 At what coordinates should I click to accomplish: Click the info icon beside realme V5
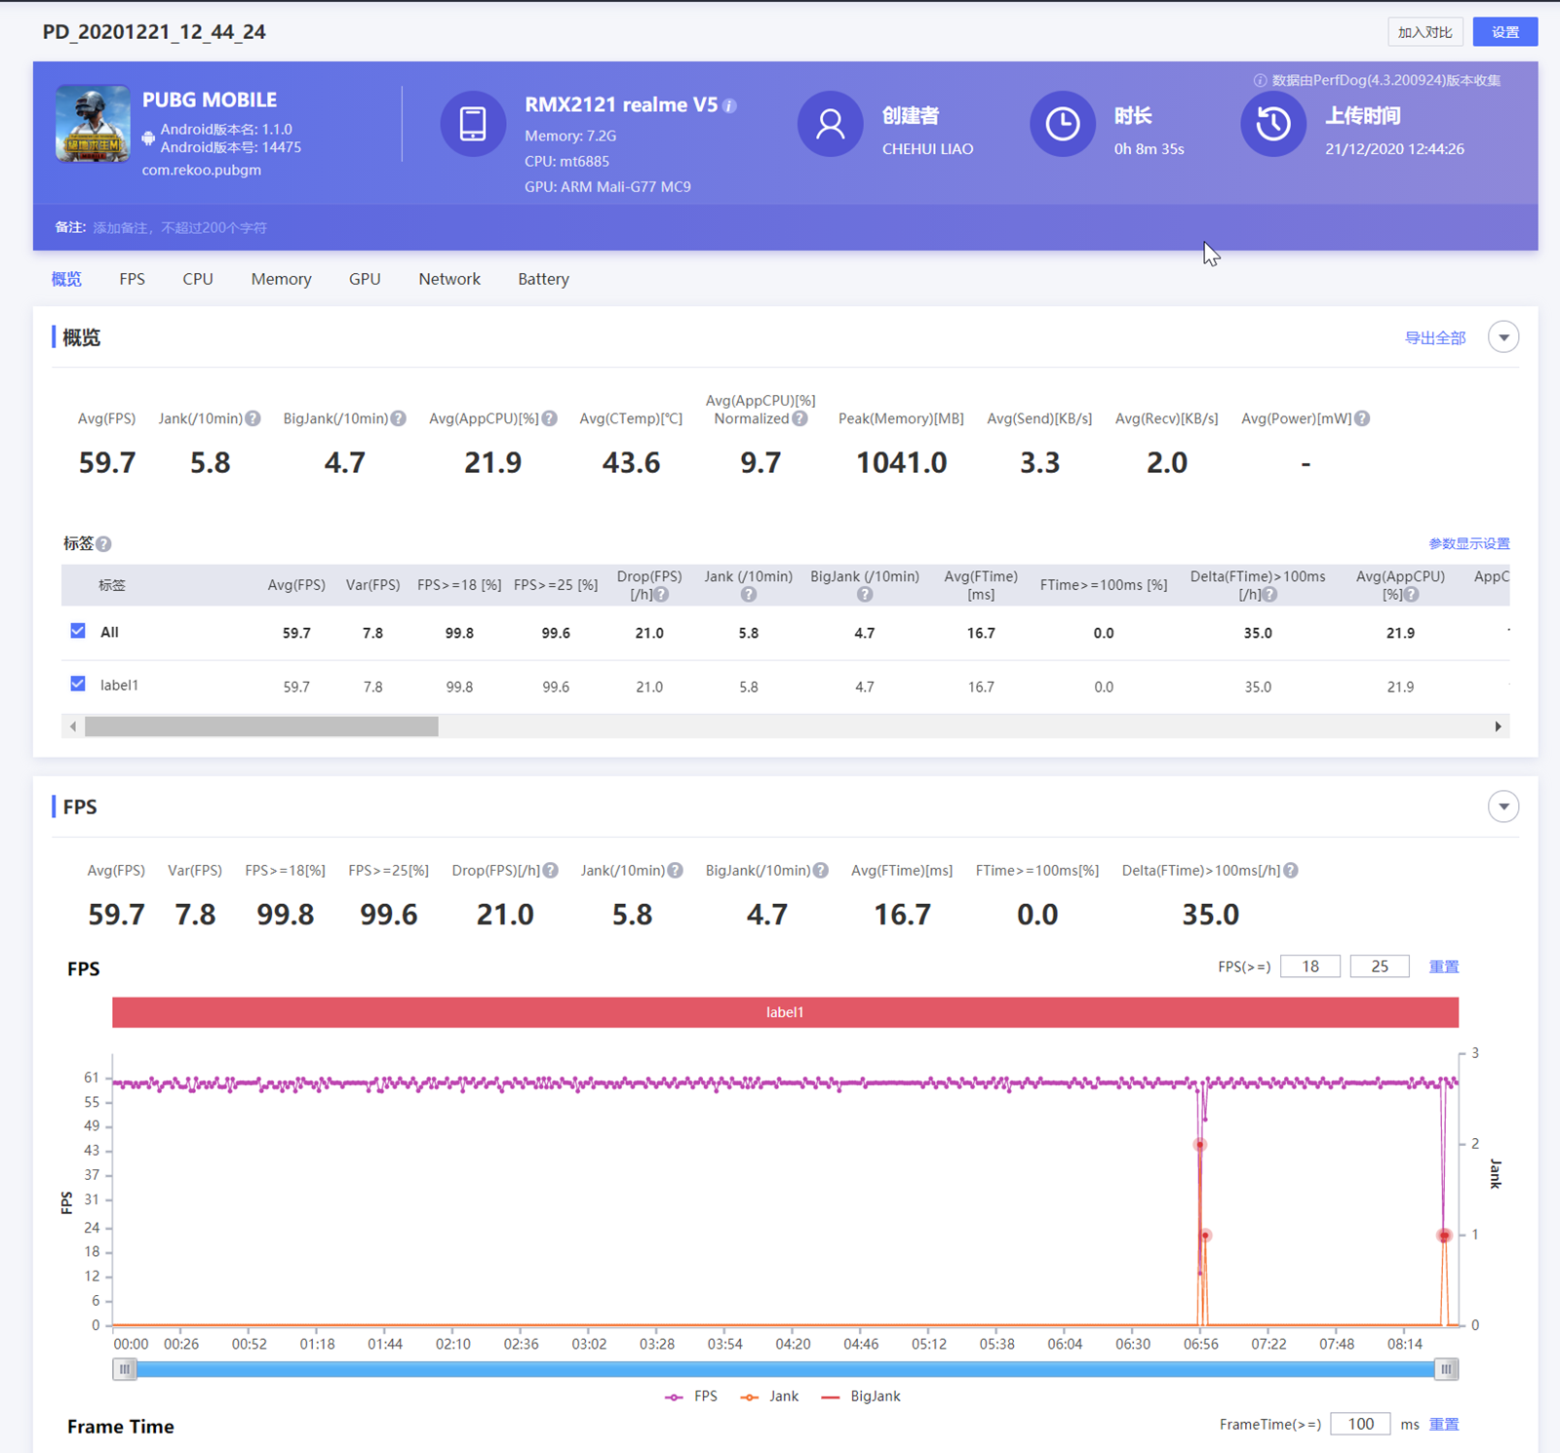pyautogui.click(x=729, y=105)
